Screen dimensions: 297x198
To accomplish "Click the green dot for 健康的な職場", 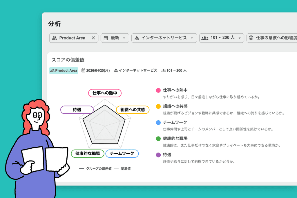I will coord(158,139).
